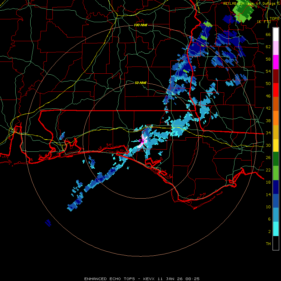Click the 58 legend scale value
281x281 pixels.
pos(268,59)
